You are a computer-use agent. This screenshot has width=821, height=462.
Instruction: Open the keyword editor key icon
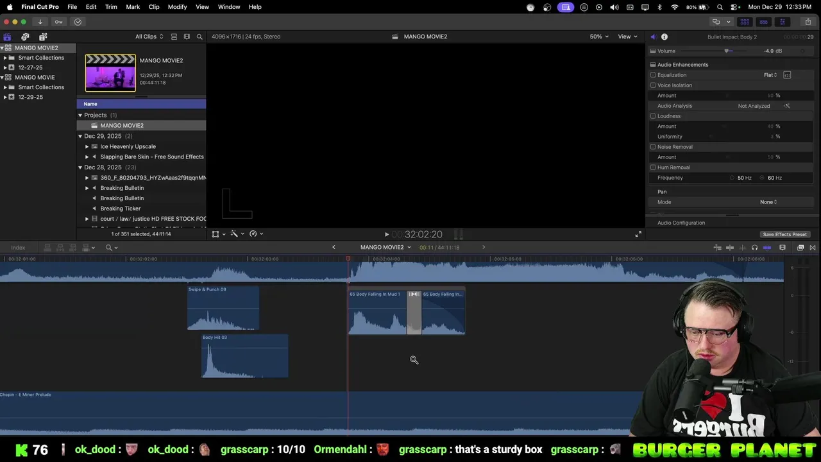pos(59,22)
